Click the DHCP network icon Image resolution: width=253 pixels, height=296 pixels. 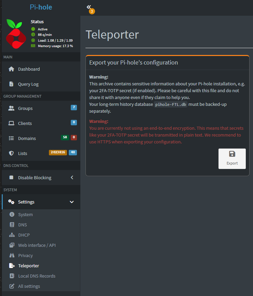click(x=12, y=235)
